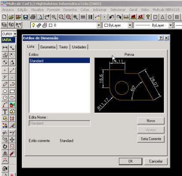Screen dimensions: 182x176
Task: Click the Seta Corrente button
Action: pyautogui.click(x=151, y=139)
